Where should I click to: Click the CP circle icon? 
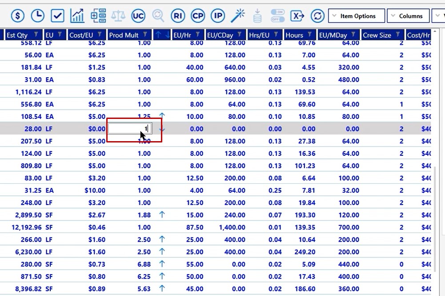click(198, 16)
